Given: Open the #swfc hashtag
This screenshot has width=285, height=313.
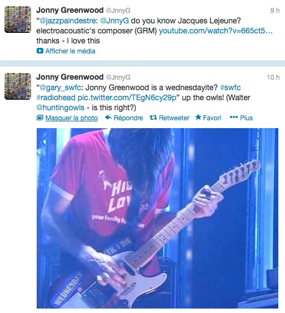Looking at the screenshot, I should [x=230, y=87].
